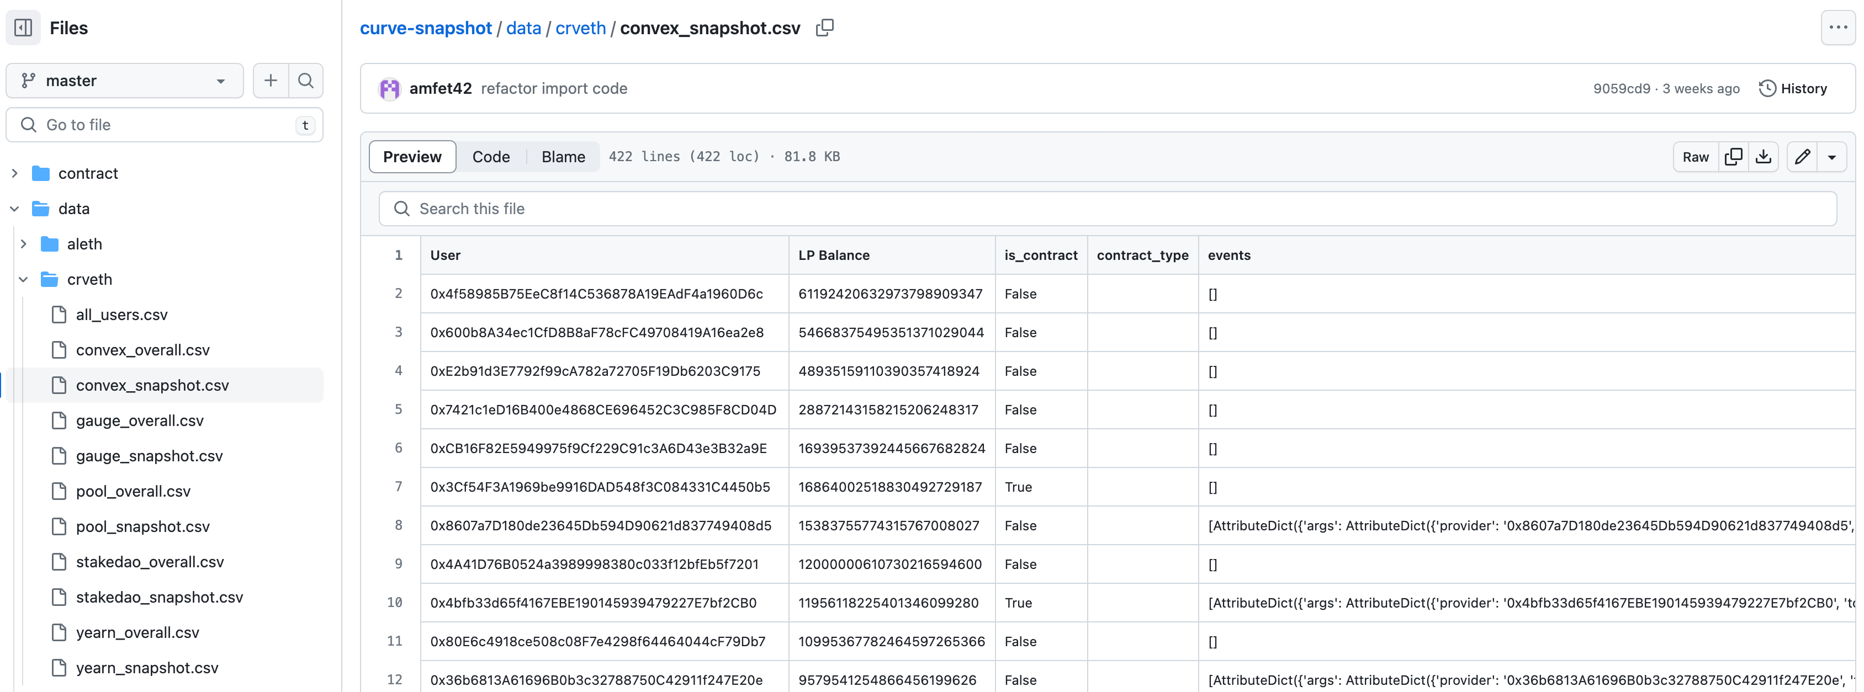Expand the aleth folder chevron
This screenshot has width=1864, height=692.
point(24,244)
